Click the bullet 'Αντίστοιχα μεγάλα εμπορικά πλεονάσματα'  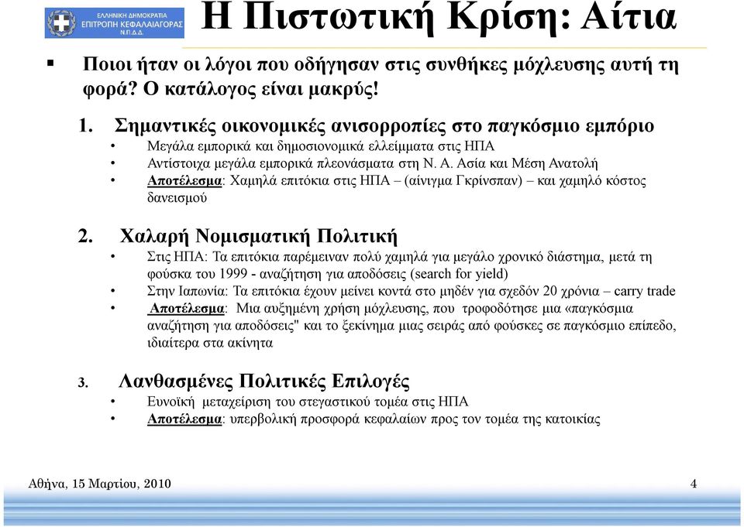click(x=373, y=163)
